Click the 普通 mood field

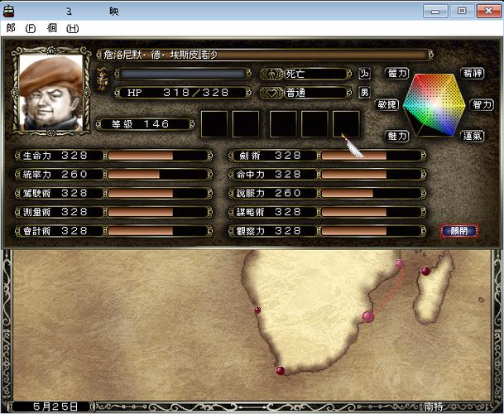click(317, 93)
